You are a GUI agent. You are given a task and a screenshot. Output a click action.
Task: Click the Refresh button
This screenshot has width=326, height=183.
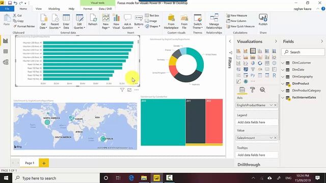(x=93, y=20)
